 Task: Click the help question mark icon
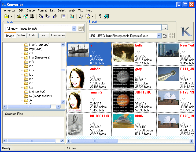coord(100,16)
